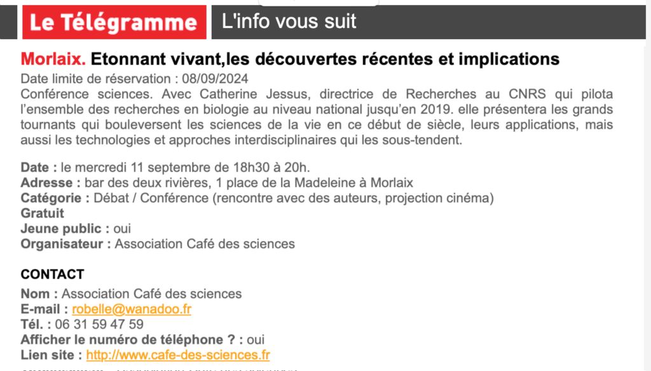Viewport: 651px width, 371px height.
Task: Click the "Organisateur :" label
Action: tap(65, 244)
